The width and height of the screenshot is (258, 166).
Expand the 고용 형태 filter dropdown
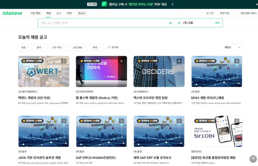pos(79,48)
